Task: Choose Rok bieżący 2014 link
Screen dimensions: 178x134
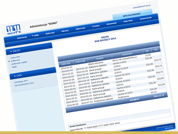Action: coord(21,82)
